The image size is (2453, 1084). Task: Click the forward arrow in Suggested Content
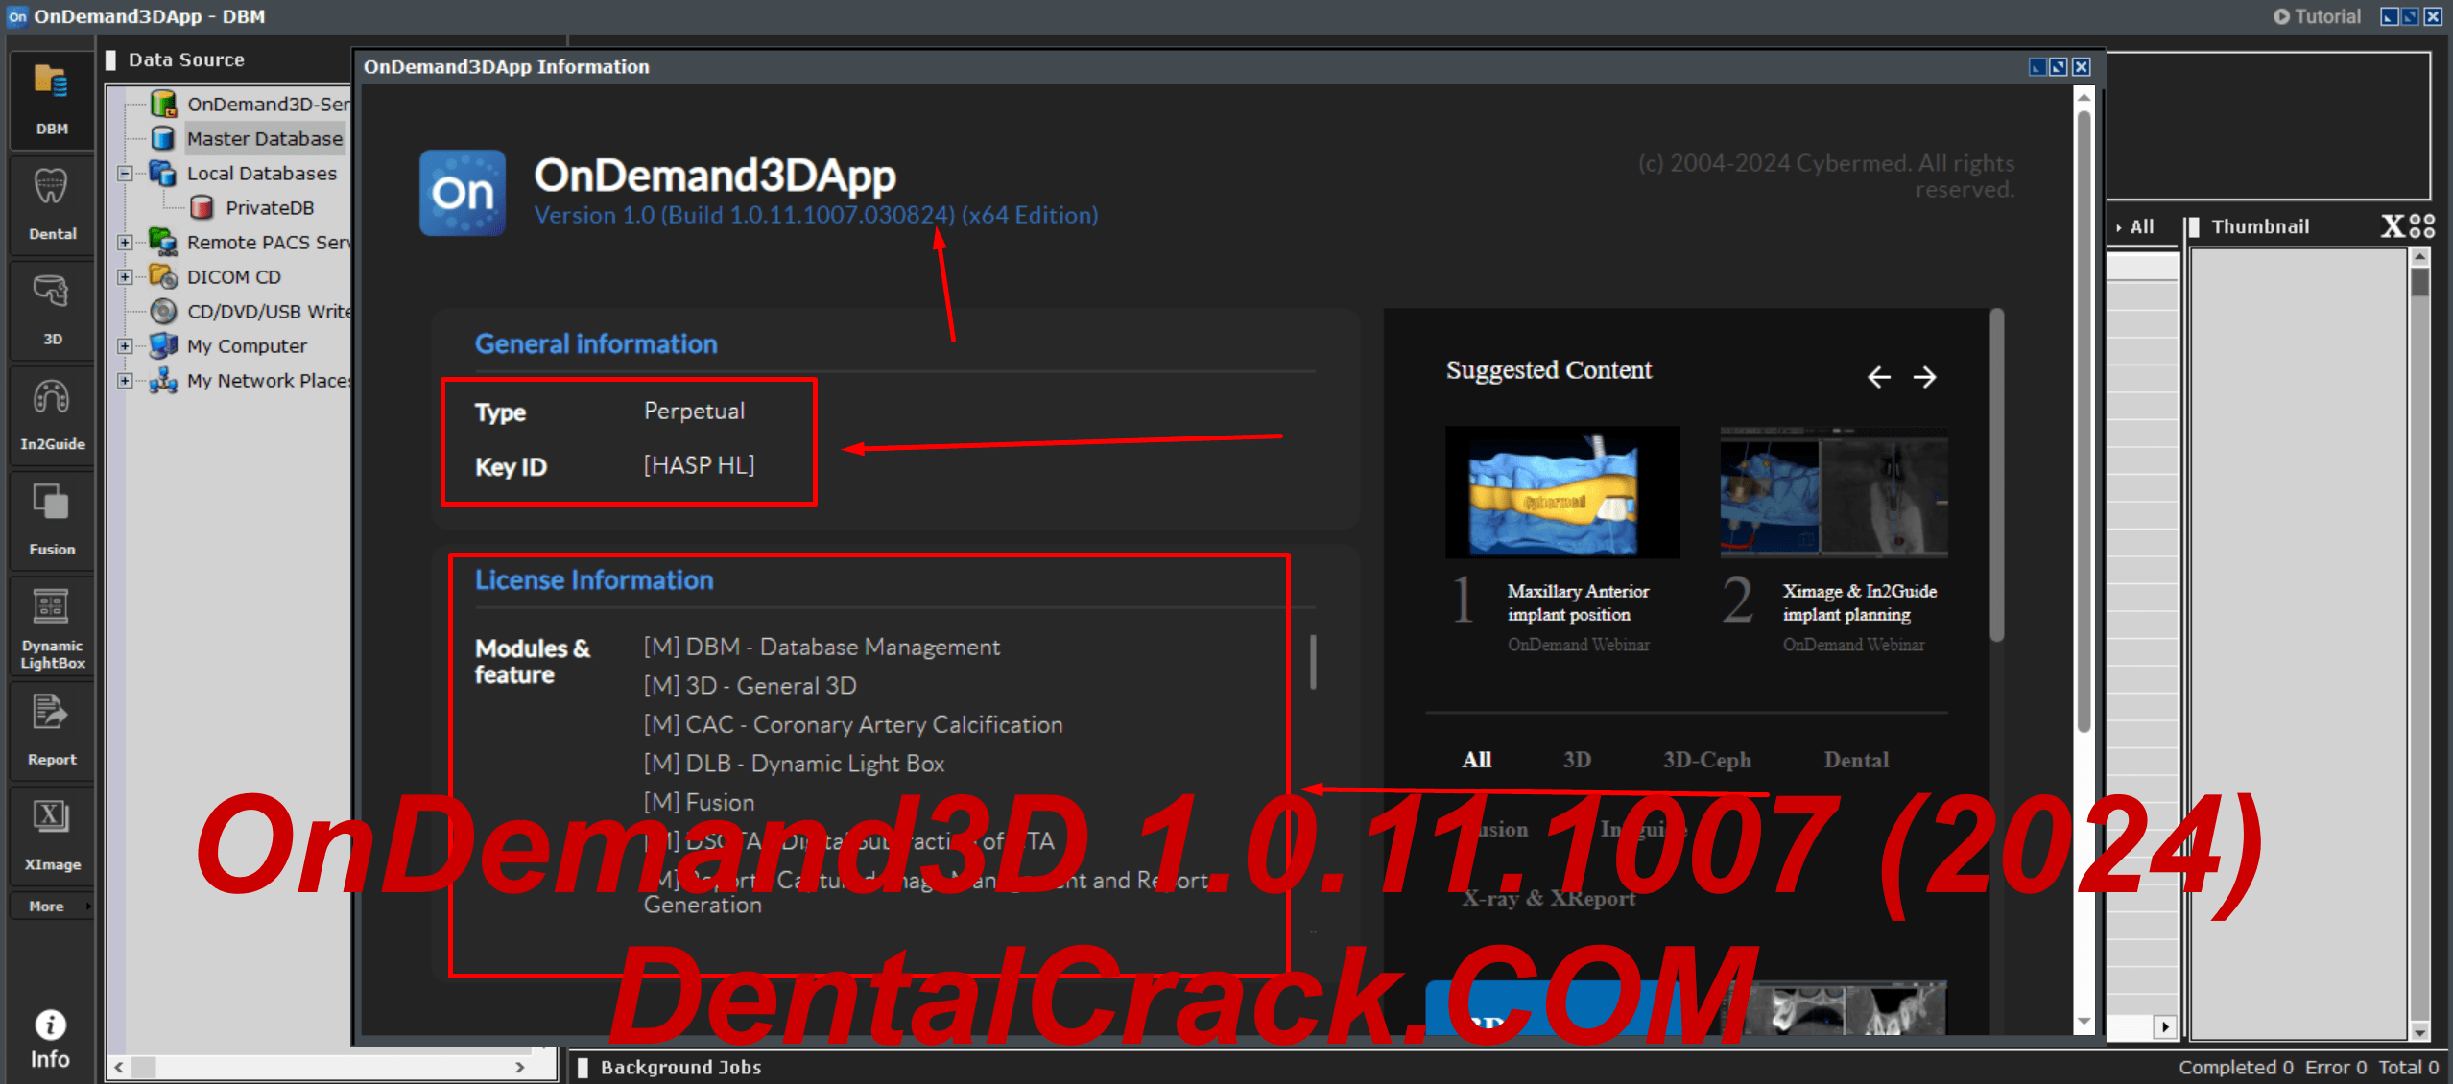(x=1926, y=377)
